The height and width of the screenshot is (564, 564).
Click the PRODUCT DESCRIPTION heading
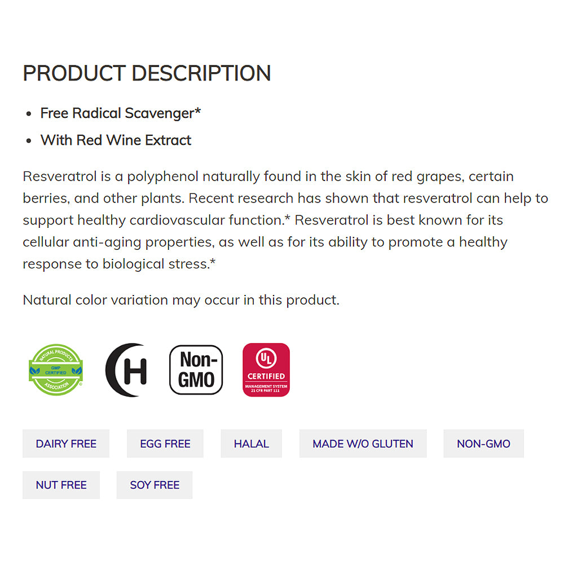(147, 73)
